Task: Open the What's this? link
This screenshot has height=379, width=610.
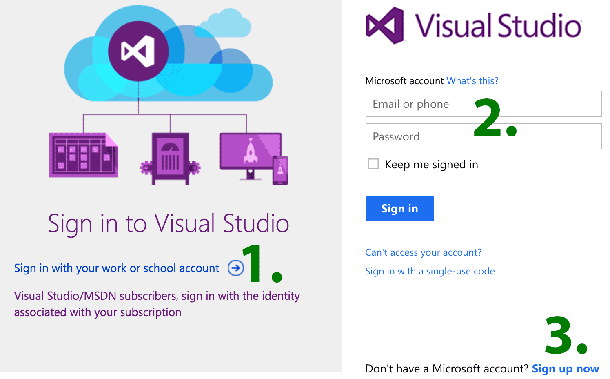Action: [472, 81]
